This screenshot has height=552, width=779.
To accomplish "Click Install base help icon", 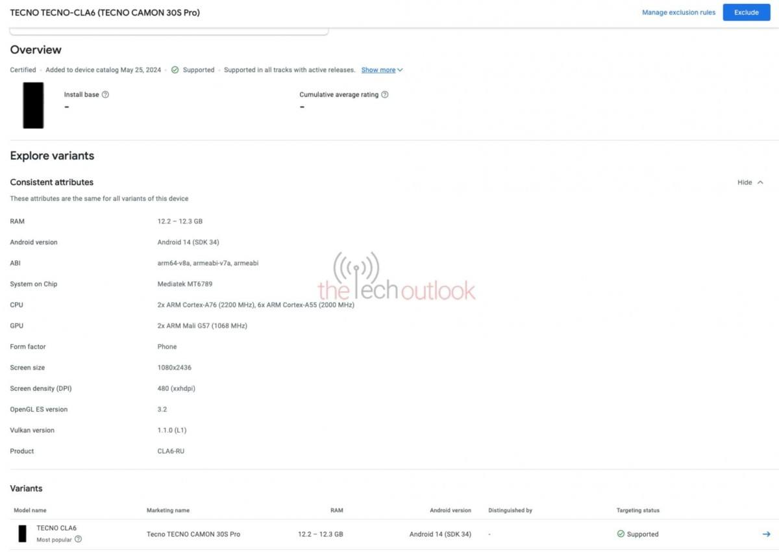I will click(x=105, y=94).
